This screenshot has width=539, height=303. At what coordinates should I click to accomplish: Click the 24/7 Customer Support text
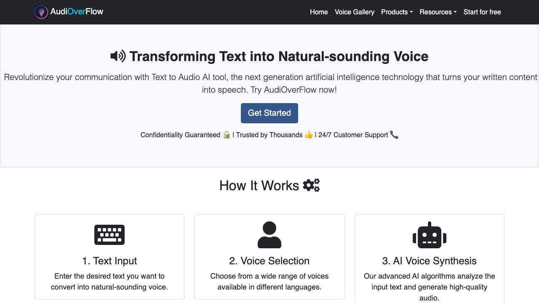coord(353,135)
